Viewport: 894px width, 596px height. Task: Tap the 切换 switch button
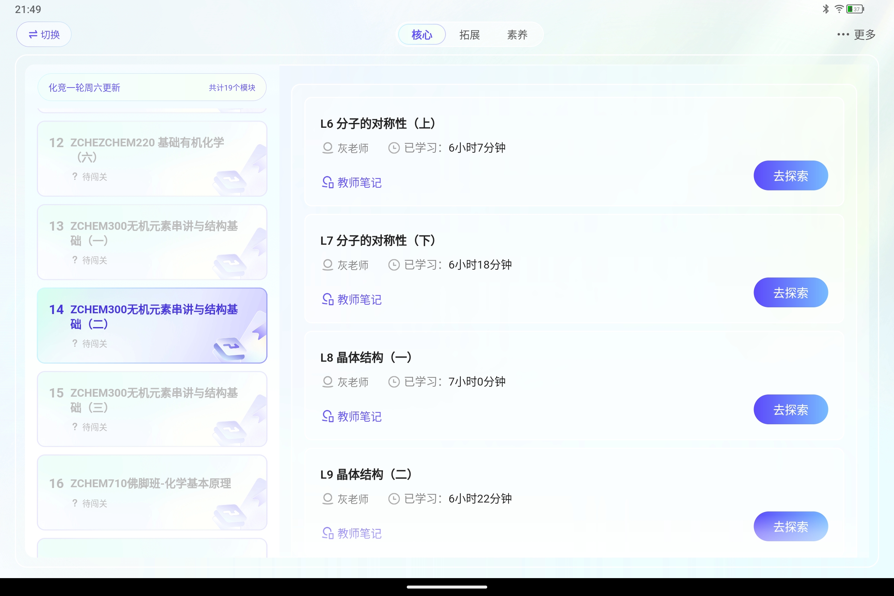pos(44,35)
